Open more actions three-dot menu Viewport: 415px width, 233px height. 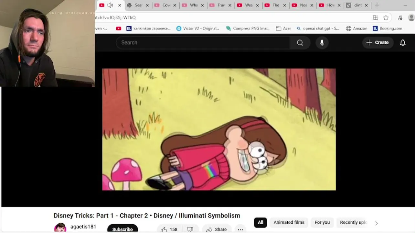pyautogui.click(x=240, y=229)
